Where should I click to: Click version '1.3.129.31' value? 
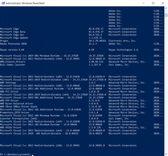(95, 38)
